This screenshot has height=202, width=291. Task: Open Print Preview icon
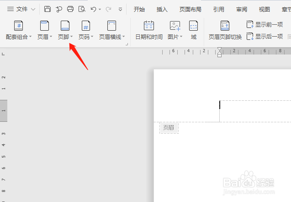[x=82, y=9]
